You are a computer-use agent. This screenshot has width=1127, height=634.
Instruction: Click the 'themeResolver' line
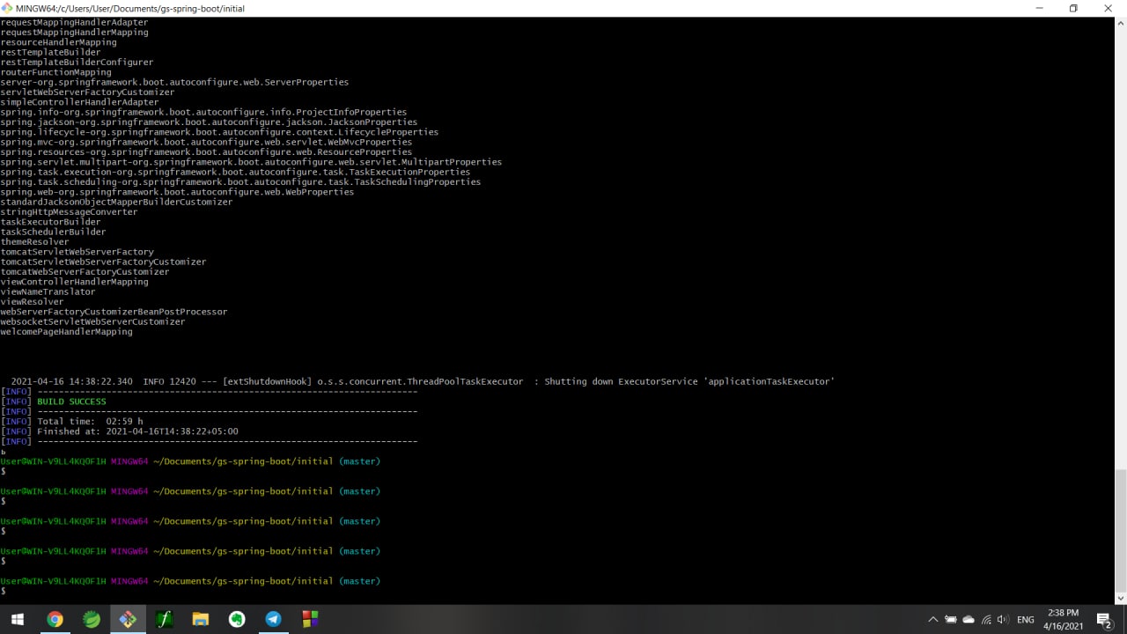pos(34,242)
